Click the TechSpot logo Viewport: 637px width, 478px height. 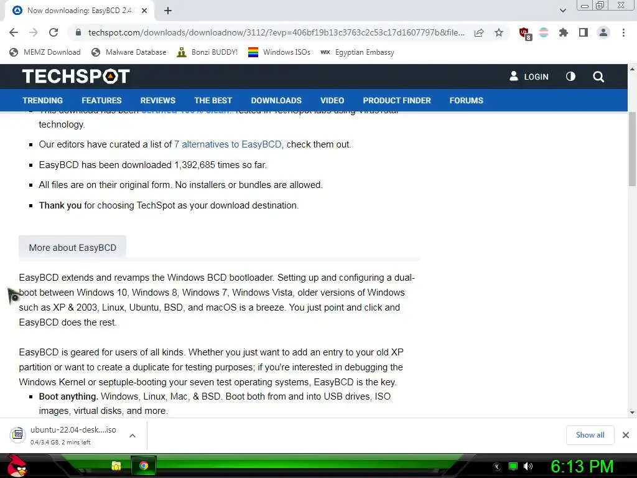tap(76, 77)
